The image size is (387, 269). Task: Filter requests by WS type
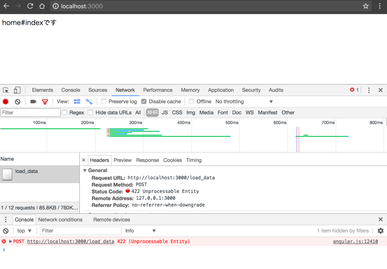point(249,113)
